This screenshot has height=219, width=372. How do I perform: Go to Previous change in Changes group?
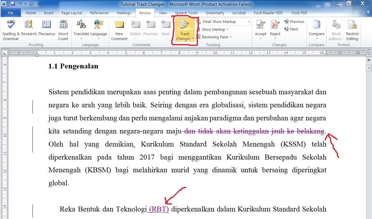coord(294,22)
